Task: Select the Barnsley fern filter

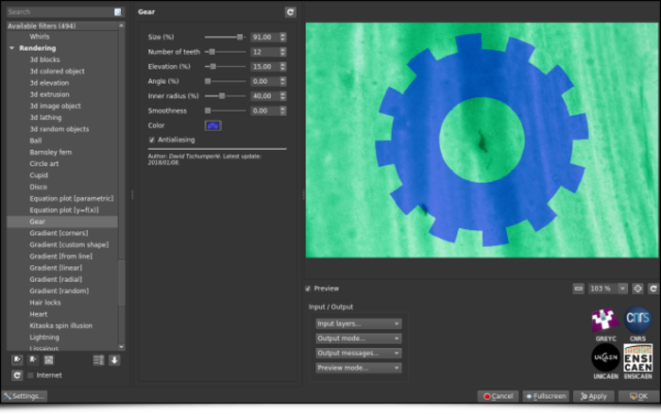Action: tap(51, 152)
